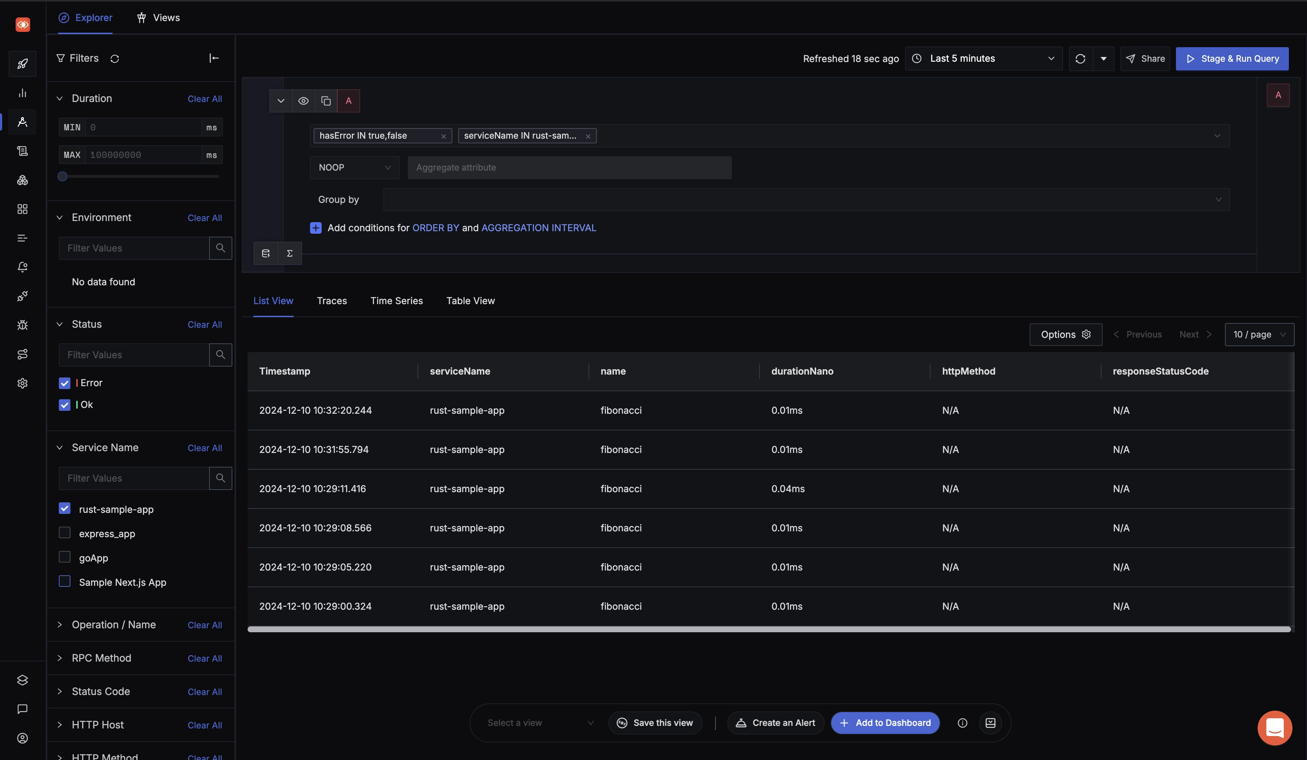
Task: Switch to the Explorer tab
Action: [x=86, y=18]
